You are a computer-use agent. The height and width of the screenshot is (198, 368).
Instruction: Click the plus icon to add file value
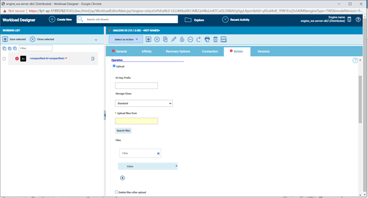(122, 178)
